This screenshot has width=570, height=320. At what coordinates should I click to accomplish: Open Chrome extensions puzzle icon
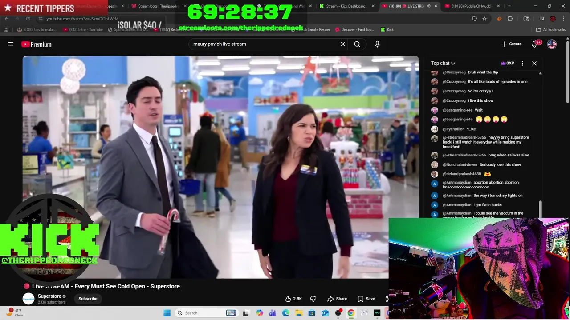(510, 19)
